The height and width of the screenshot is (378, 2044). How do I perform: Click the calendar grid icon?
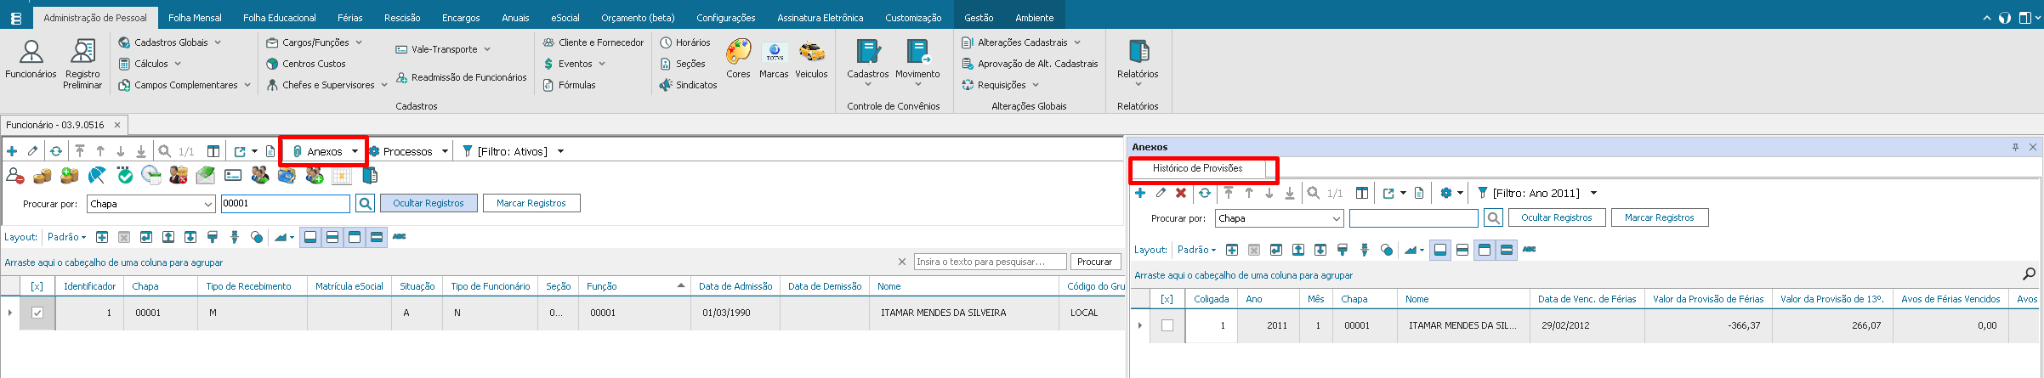342,176
